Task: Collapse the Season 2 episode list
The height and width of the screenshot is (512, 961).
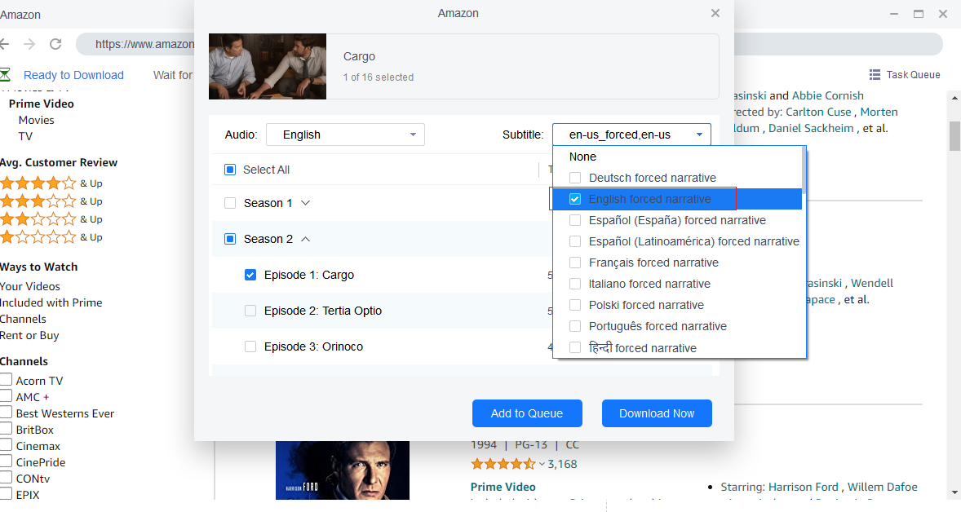Action: tap(306, 239)
